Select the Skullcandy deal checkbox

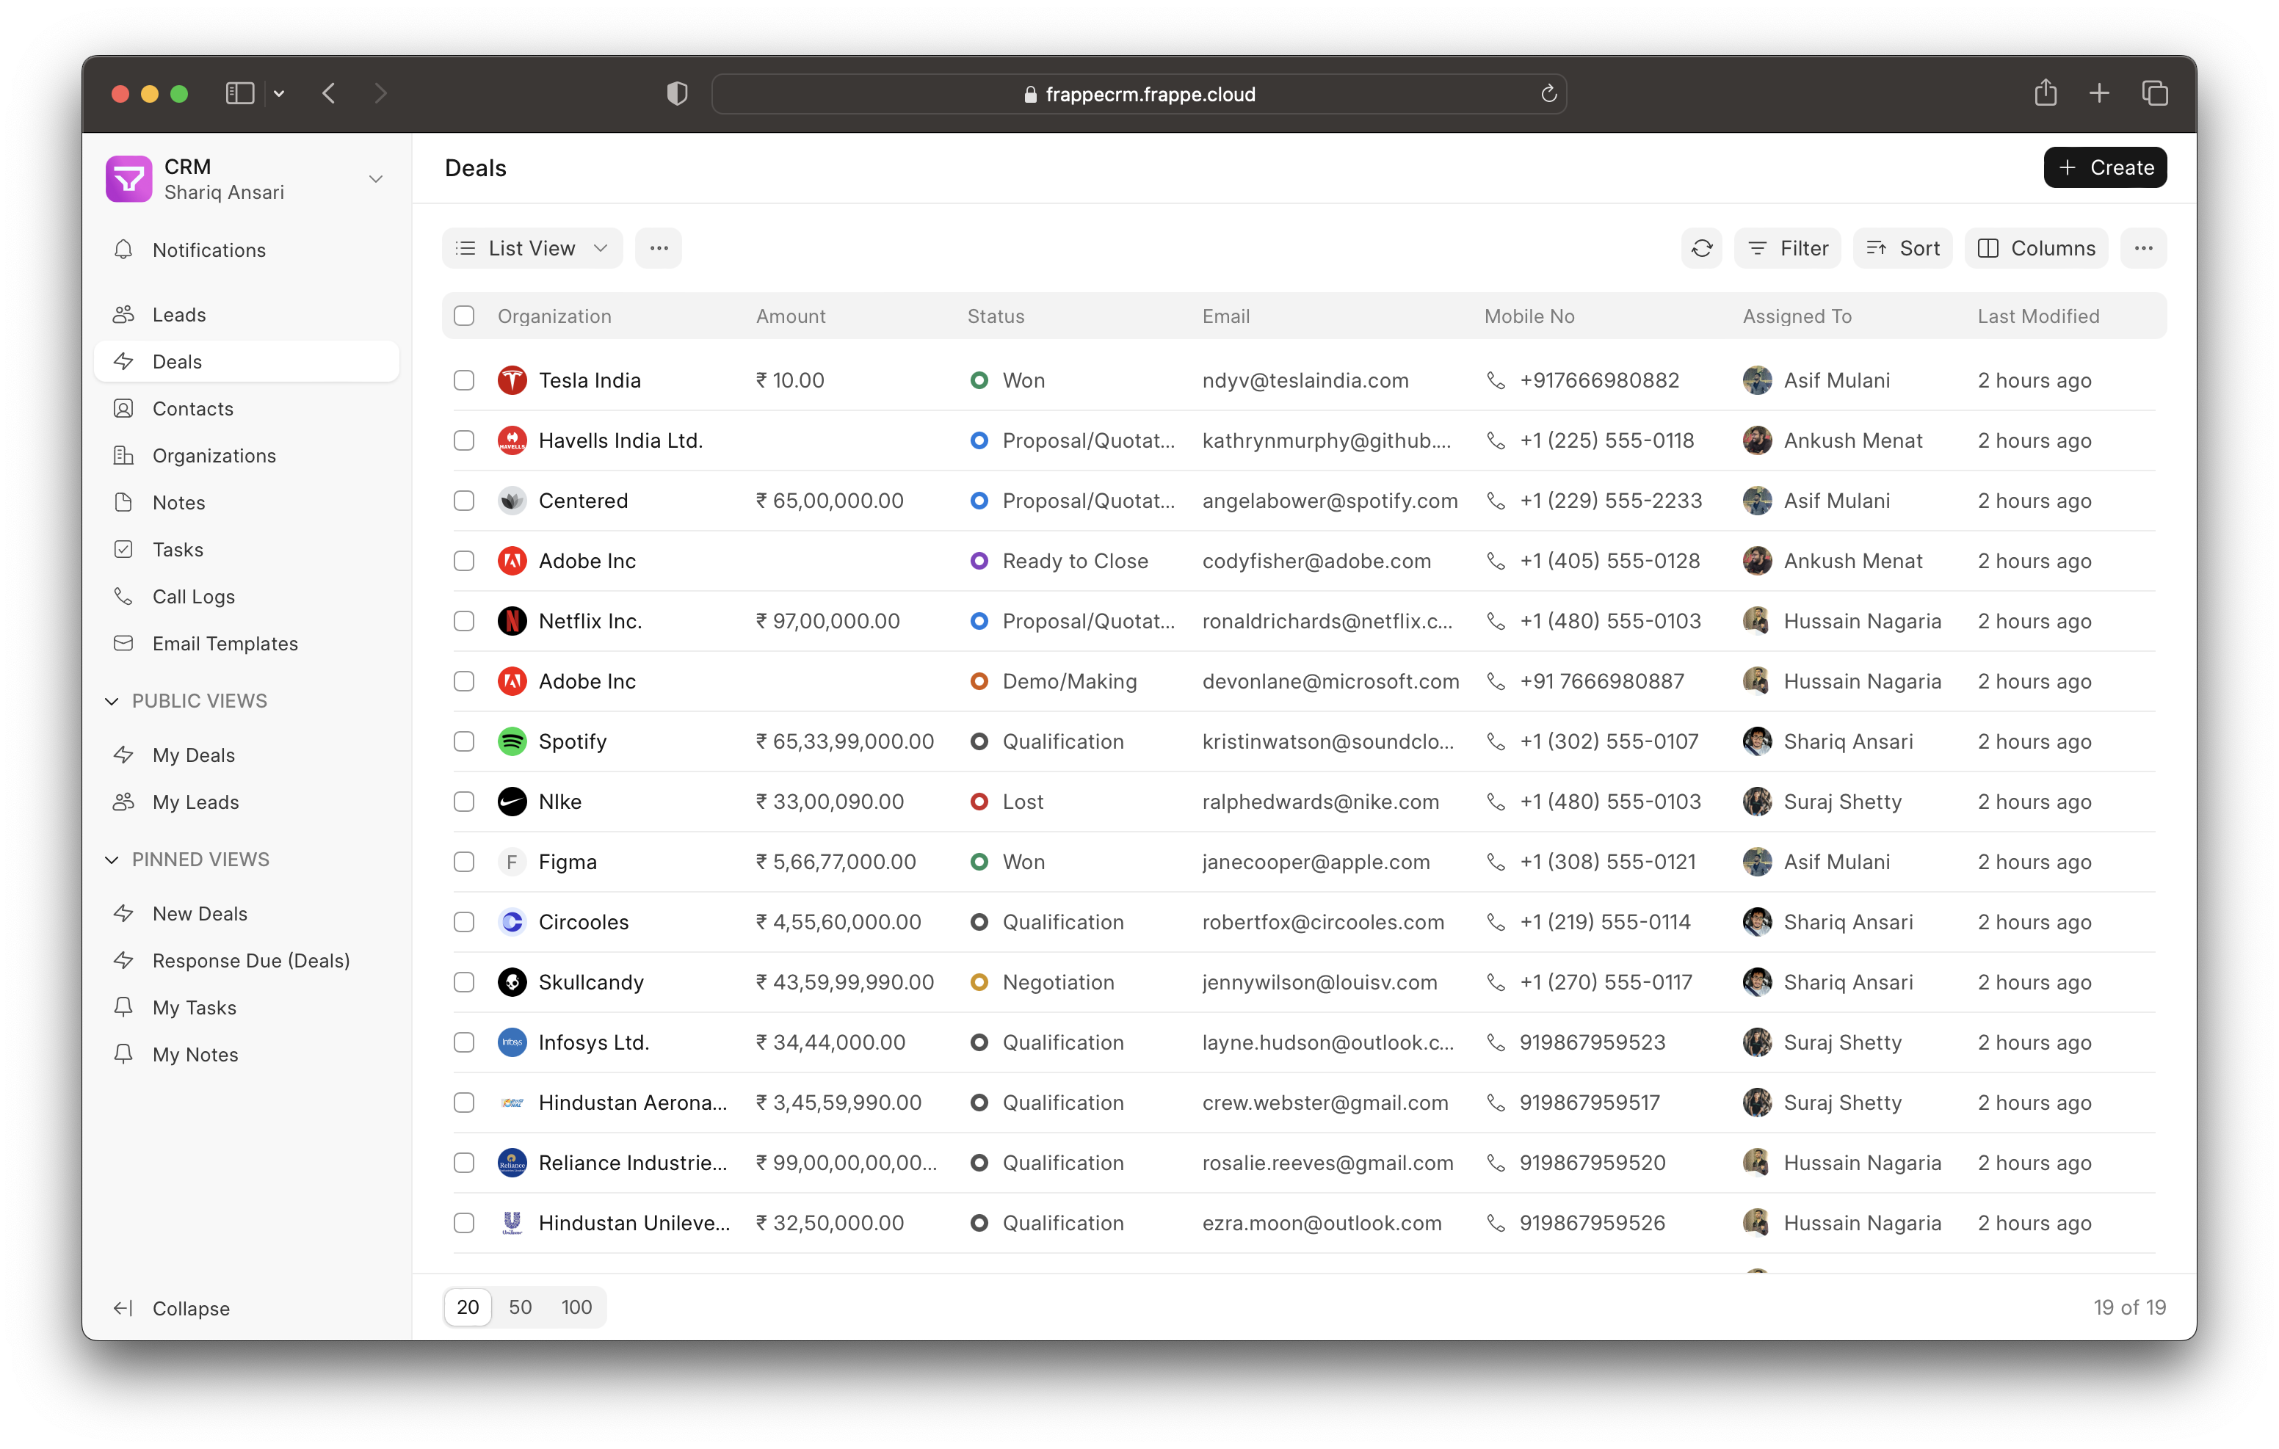[x=464, y=982]
